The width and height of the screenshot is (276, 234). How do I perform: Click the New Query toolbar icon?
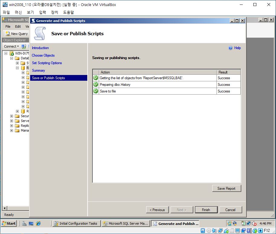coord(8,33)
